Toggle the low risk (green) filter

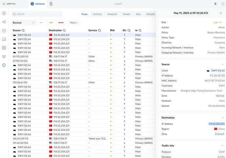(43, 23)
